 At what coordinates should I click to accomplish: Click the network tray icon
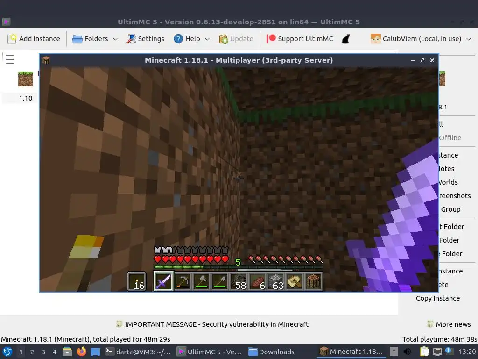[x=437, y=352]
